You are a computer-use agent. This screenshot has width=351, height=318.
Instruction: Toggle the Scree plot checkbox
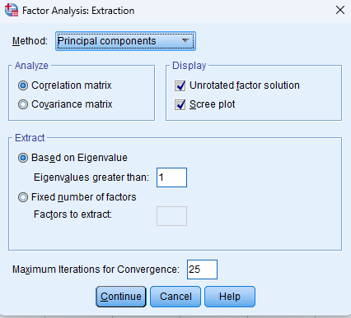click(180, 104)
